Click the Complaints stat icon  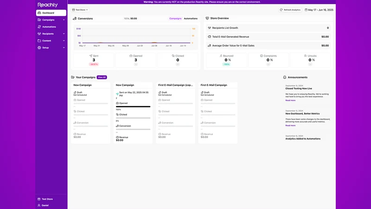pos(262,56)
